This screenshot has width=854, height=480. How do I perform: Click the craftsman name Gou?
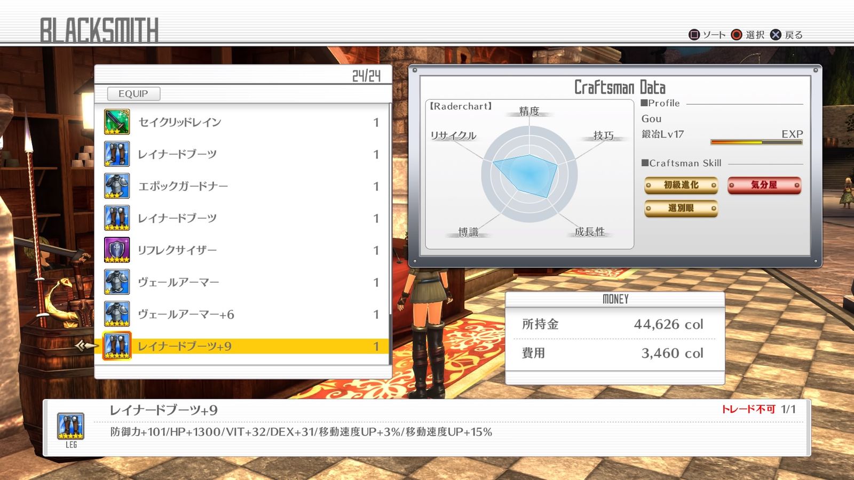click(651, 118)
